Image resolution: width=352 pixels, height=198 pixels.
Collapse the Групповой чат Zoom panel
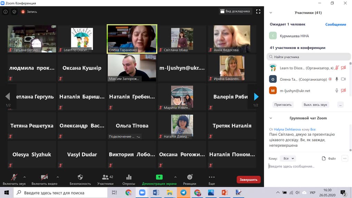271,118
